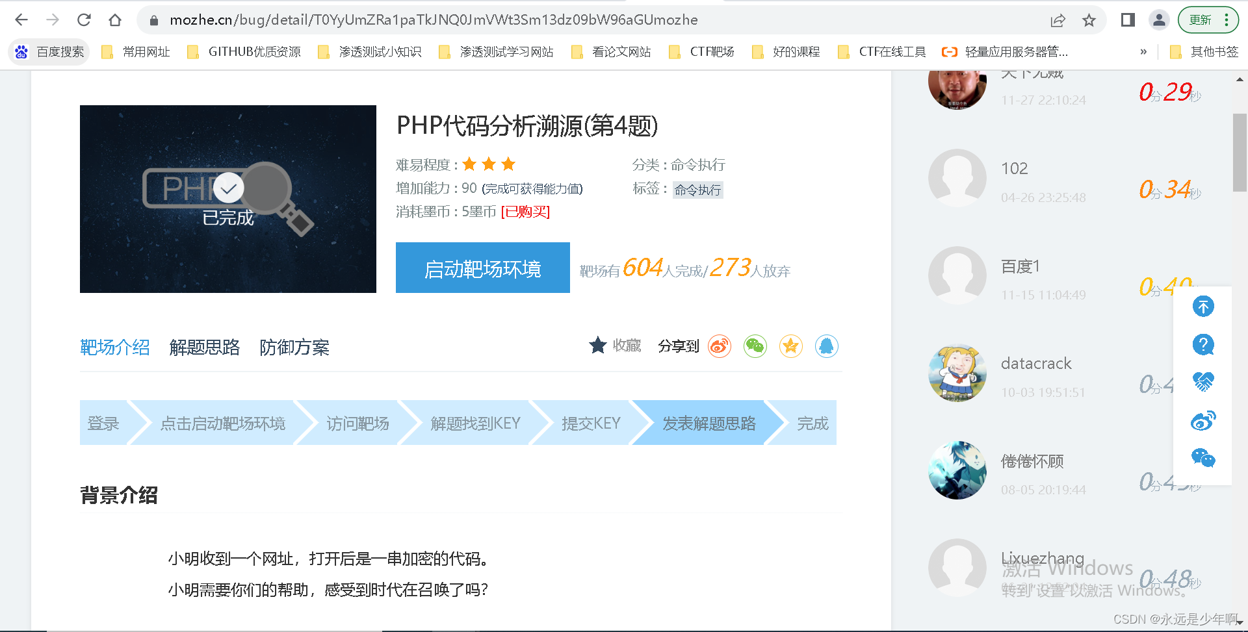Open the avatar of user 倦倦怀顾
The height and width of the screenshot is (632, 1248).
(957, 470)
